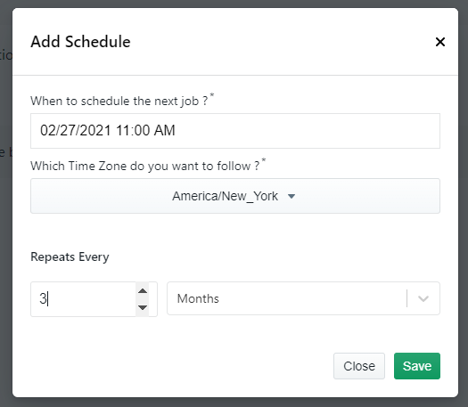Click the caret beside America/New_York
Image resolution: width=468 pixels, height=407 pixels.
click(291, 196)
